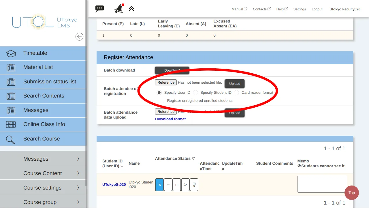
Task: Collapse header with double chevron up icon
Action: (131, 9)
